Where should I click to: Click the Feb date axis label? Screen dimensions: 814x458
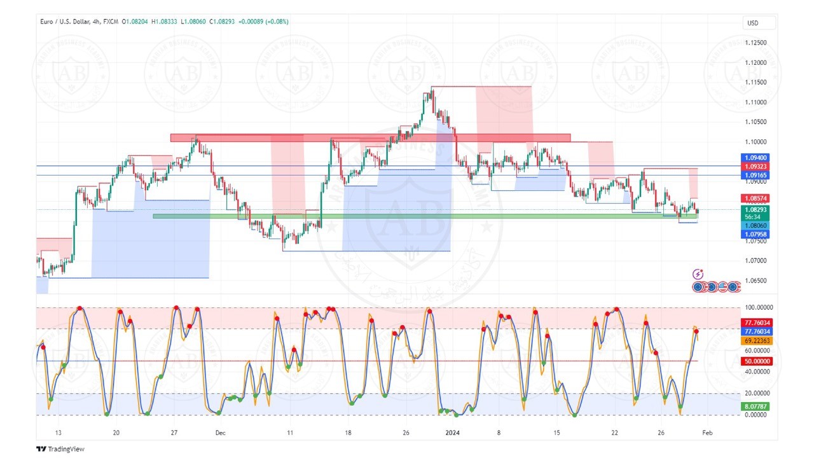point(707,433)
